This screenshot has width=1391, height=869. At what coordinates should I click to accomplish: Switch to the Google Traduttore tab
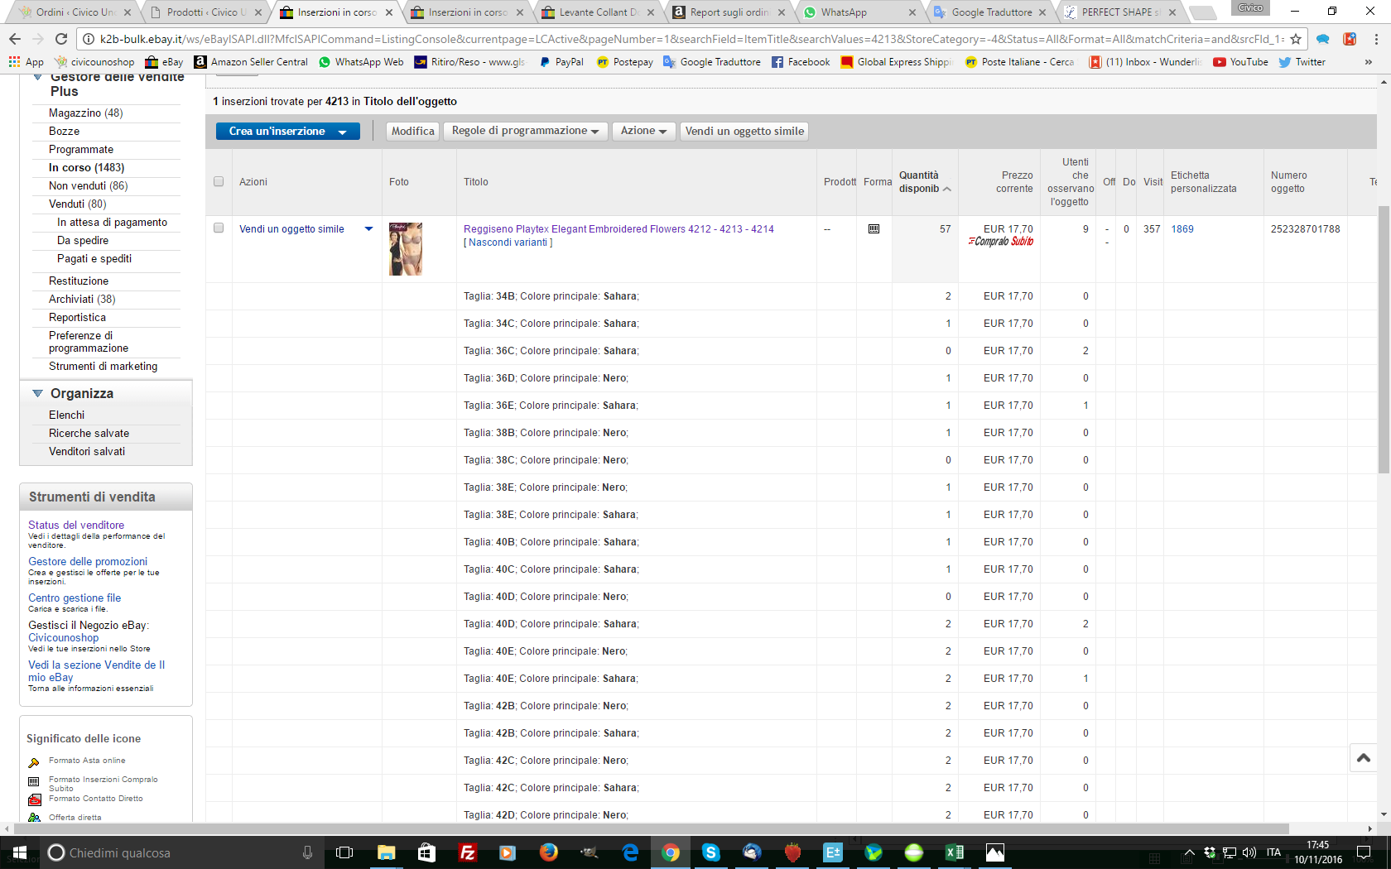(989, 12)
